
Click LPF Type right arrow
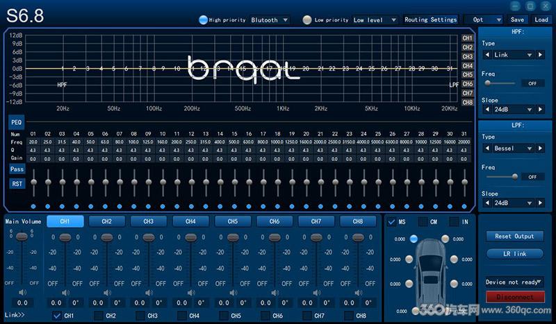tap(541, 148)
